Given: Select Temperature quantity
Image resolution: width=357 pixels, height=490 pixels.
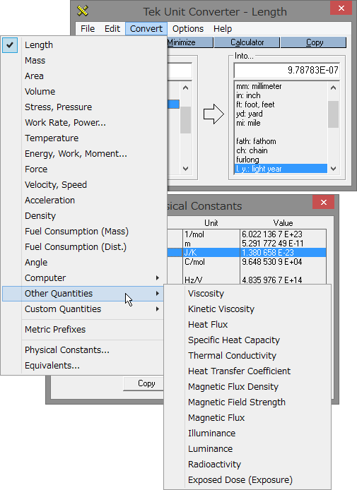Looking at the screenshot, I should click(x=83, y=138).
